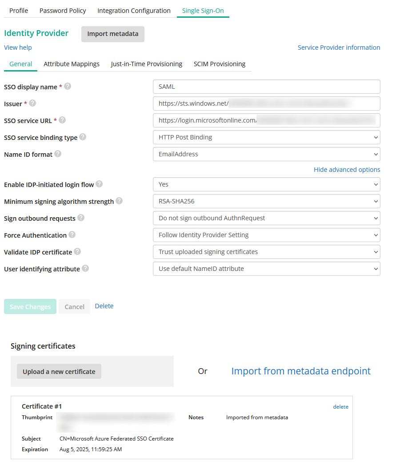Expand the Sign outbound requests dropdown
396x469 pixels.
[266, 218]
